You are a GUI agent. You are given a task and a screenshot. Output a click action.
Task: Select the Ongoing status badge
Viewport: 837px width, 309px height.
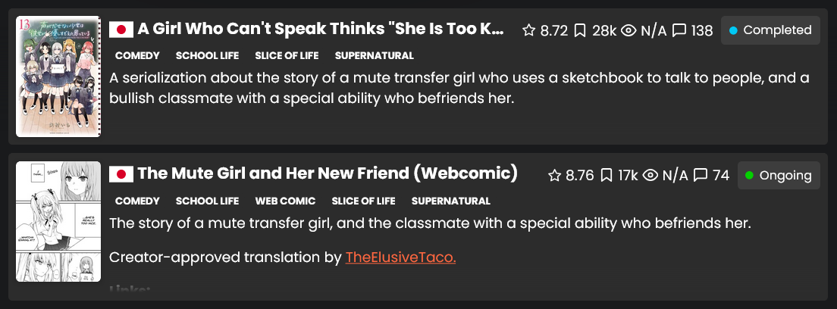779,175
